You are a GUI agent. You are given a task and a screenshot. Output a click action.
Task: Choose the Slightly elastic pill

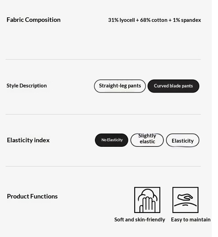coord(147,140)
